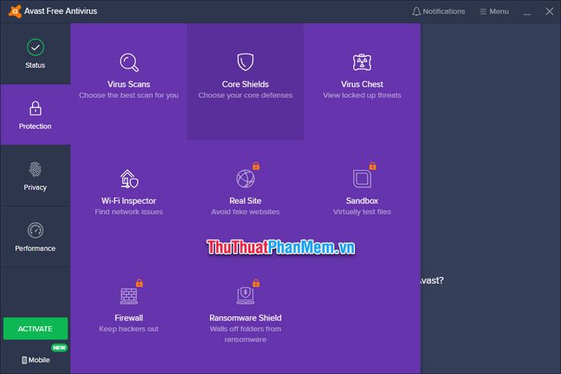Click the Mobile link text

(39, 360)
